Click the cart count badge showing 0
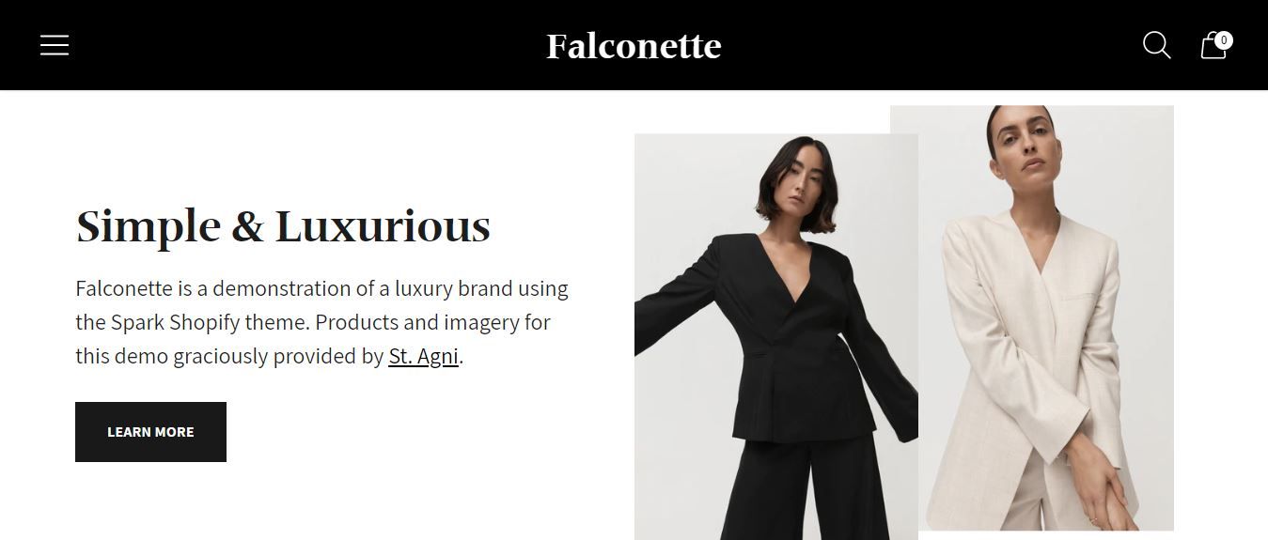This screenshot has width=1268, height=540. click(1223, 40)
